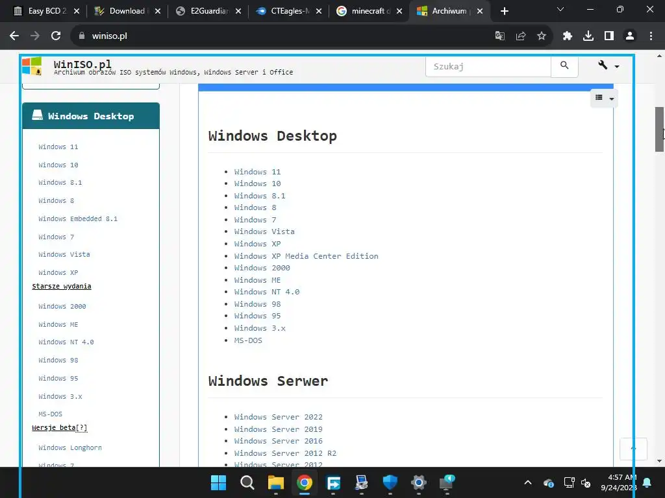Image resolution: width=665 pixels, height=498 pixels.
Task: Click the Szukaj search field
Action: coord(488,67)
